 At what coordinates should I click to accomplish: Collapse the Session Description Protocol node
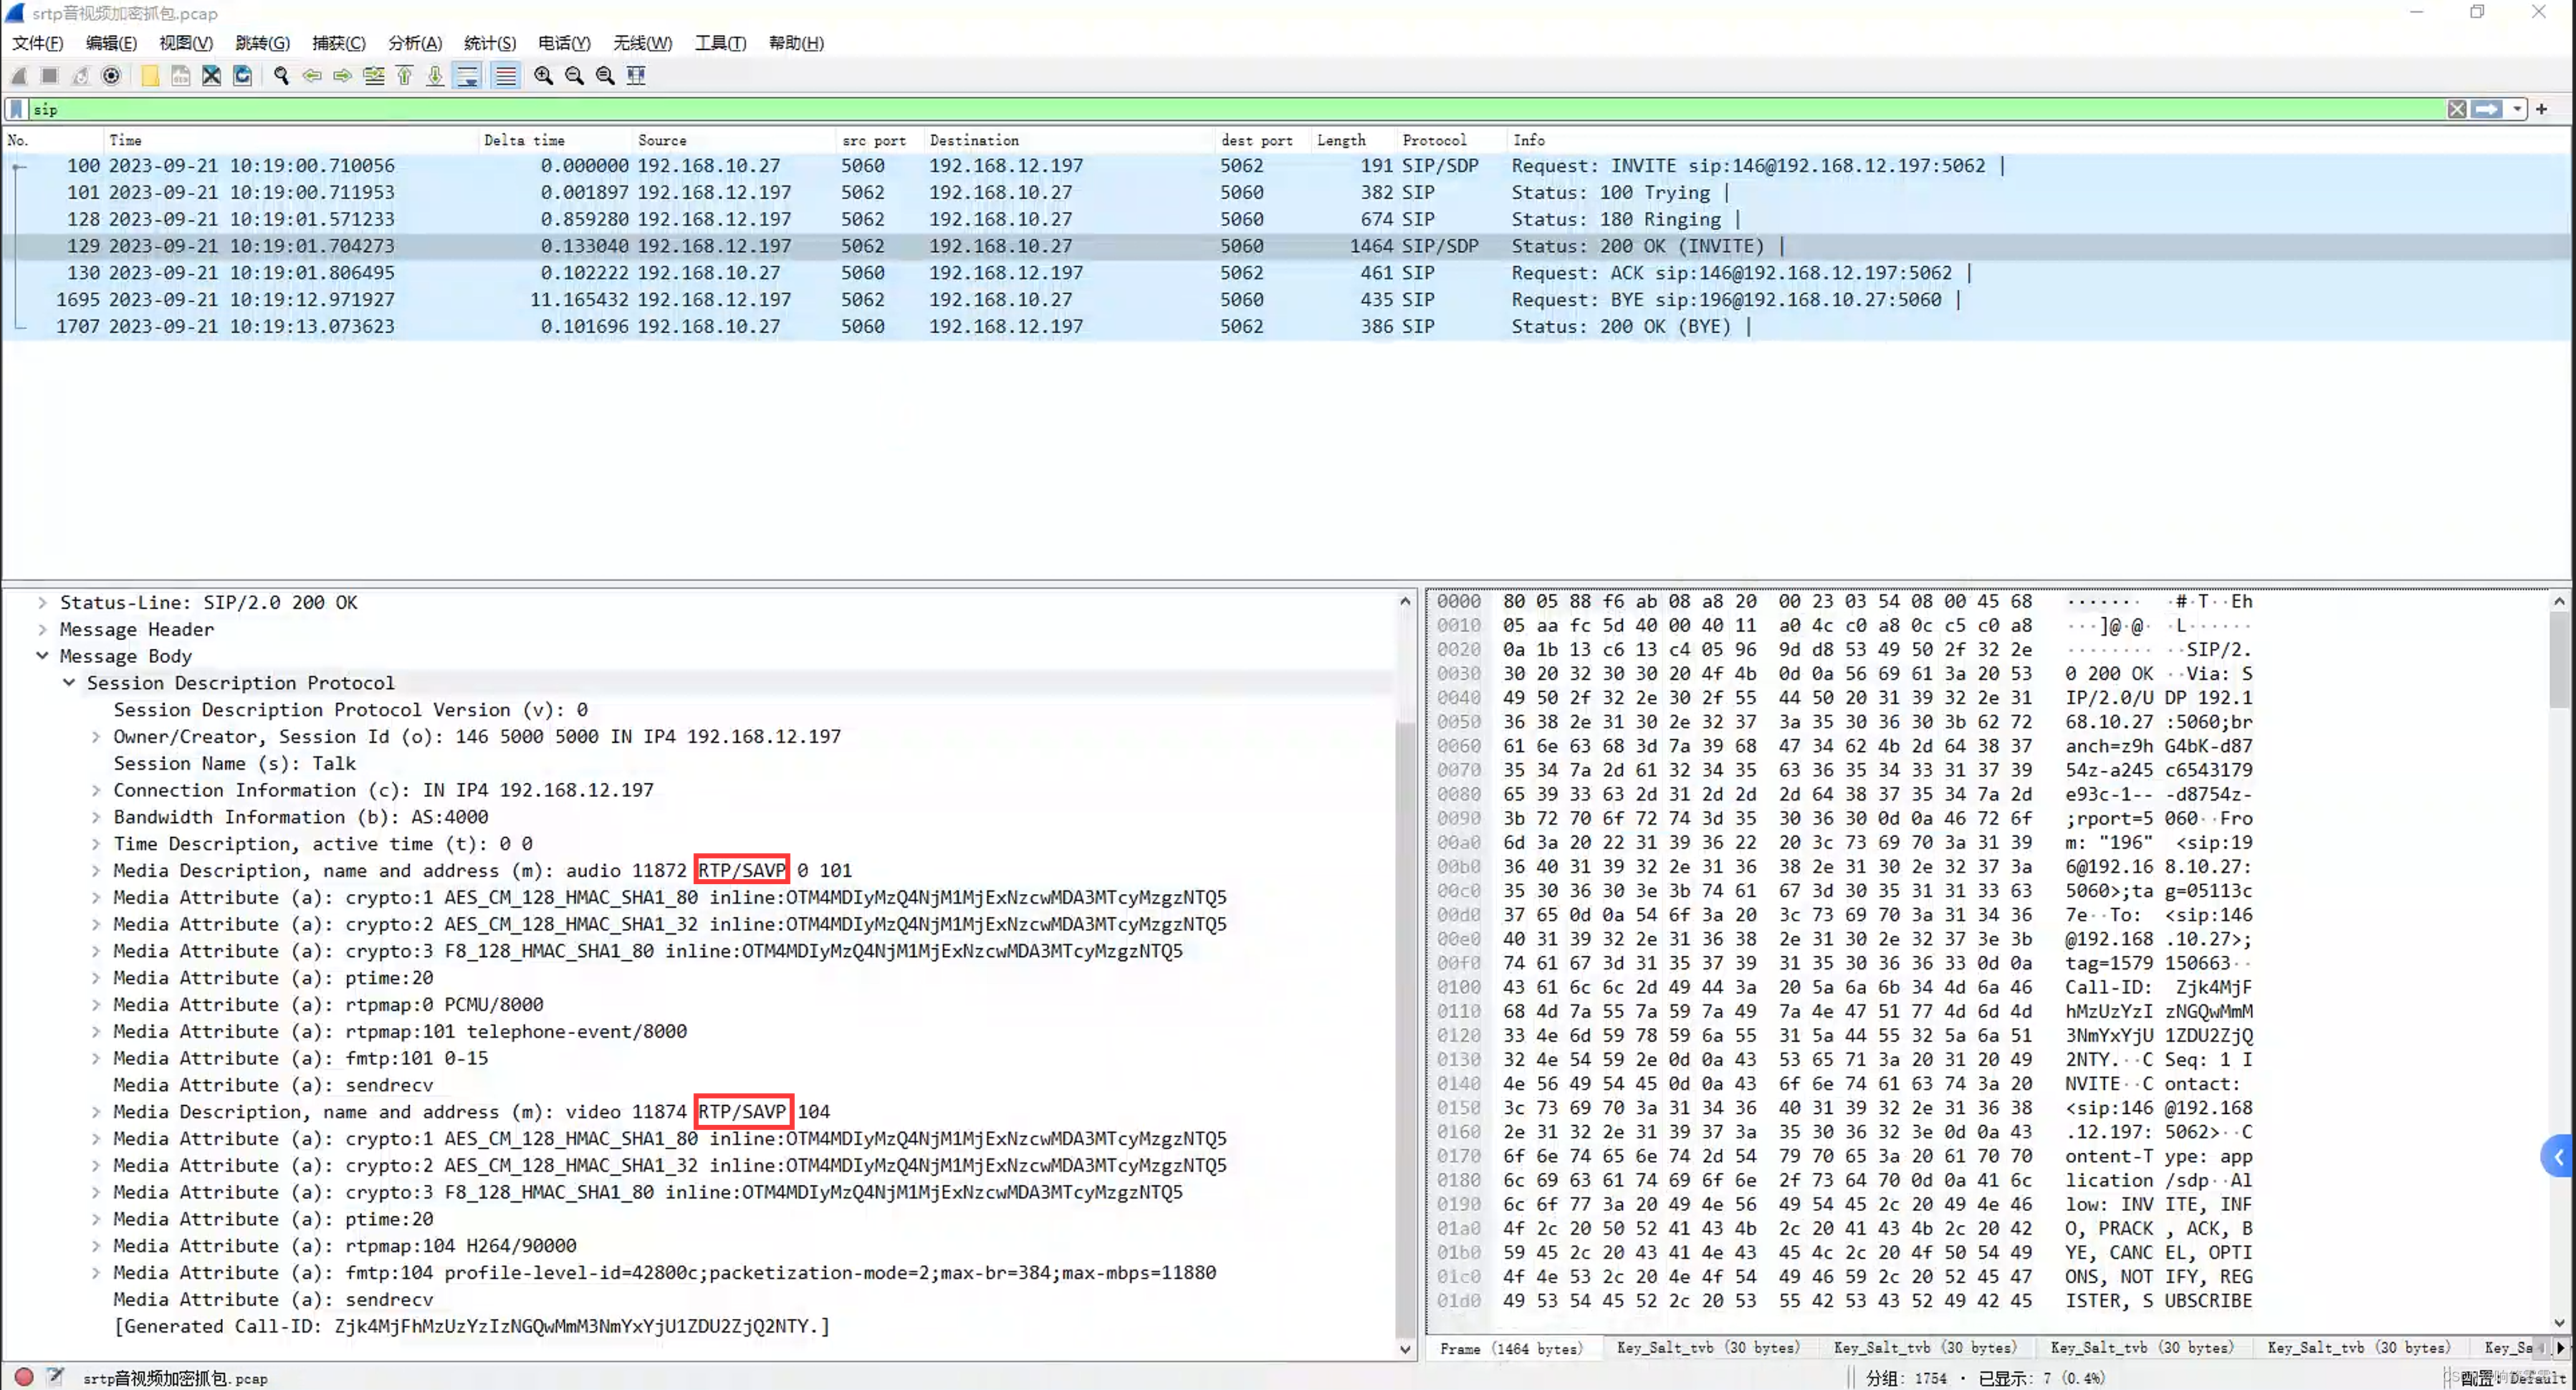pos(69,683)
